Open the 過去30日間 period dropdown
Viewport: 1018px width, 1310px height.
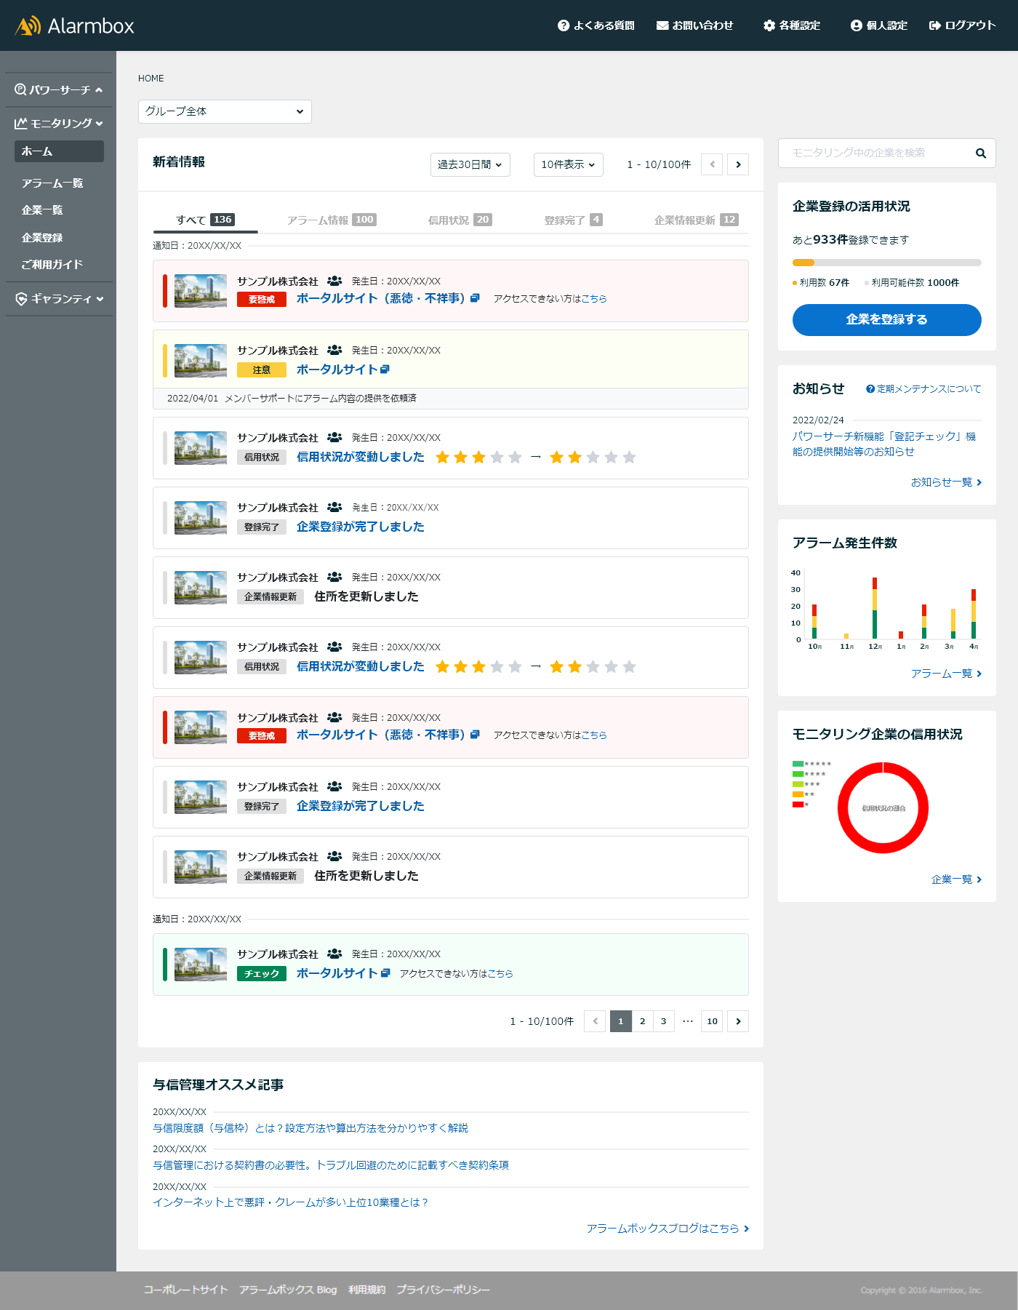[x=470, y=164]
